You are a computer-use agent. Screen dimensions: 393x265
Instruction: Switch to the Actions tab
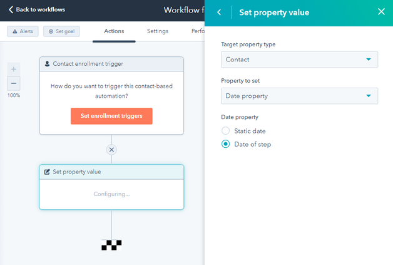[x=114, y=31]
